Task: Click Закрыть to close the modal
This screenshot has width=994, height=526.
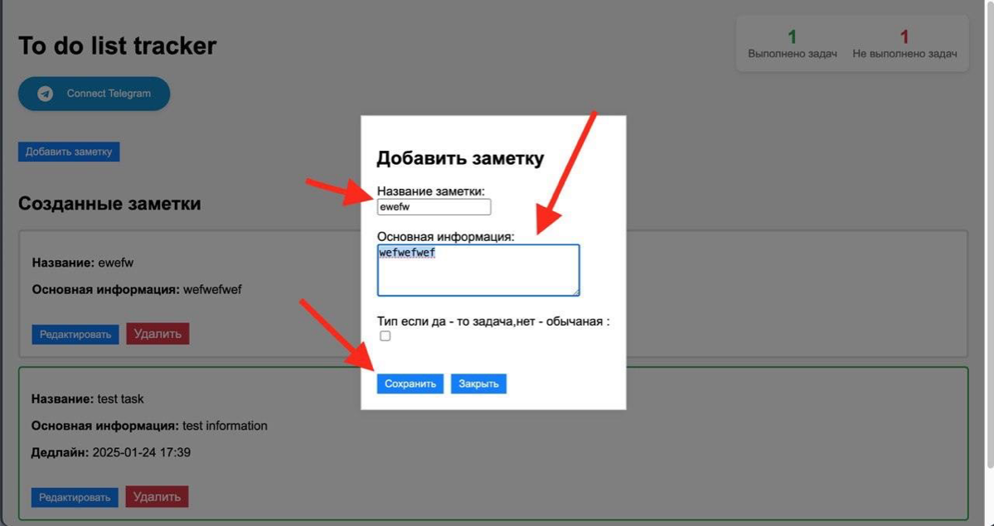Action: click(x=478, y=383)
